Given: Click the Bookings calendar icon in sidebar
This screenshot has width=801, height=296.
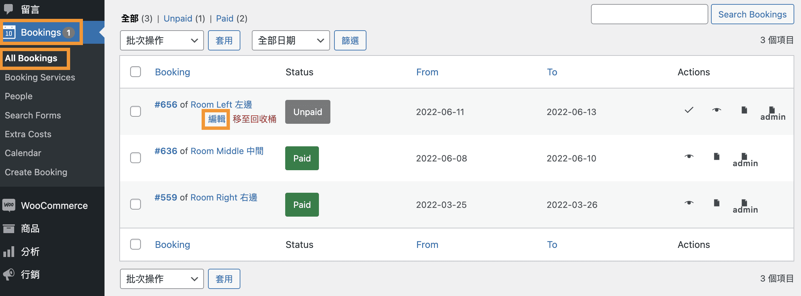Looking at the screenshot, I should (9, 32).
